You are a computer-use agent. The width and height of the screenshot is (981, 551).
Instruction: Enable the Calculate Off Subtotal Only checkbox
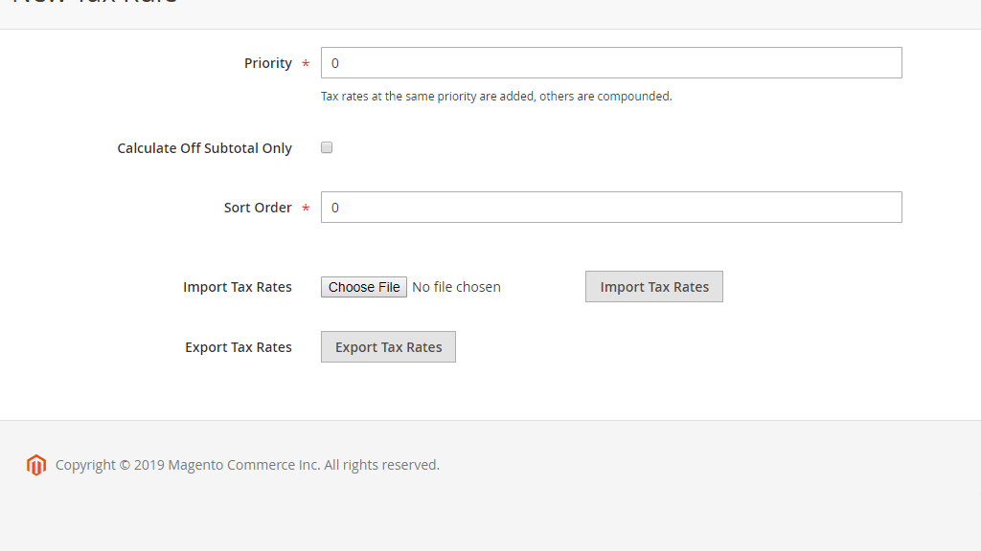(327, 146)
